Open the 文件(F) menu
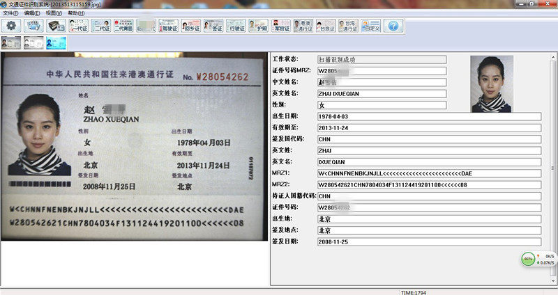The image size is (558, 295). [x=10, y=13]
